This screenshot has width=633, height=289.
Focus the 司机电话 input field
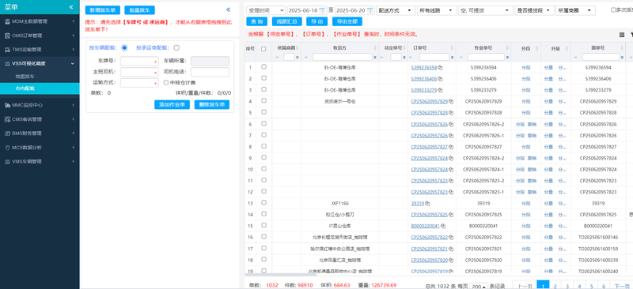(x=210, y=72)
